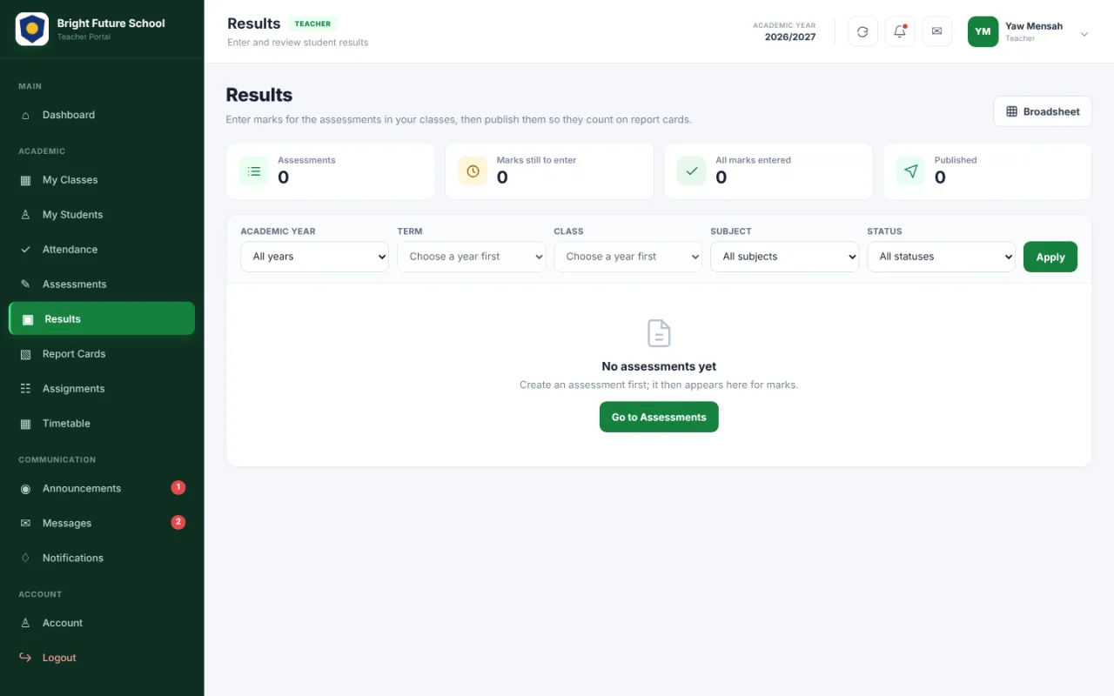Click the Timetable calendar icon

tap(25, 424)
